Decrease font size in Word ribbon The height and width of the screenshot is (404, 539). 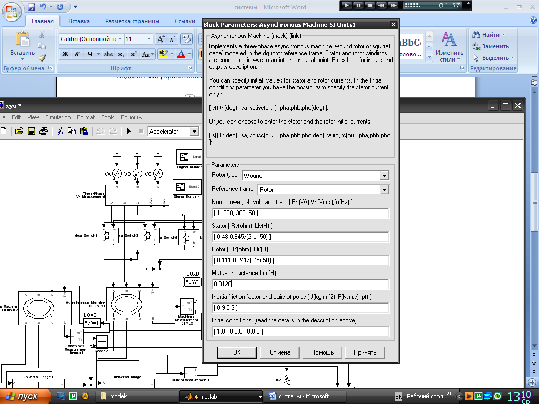tap(172, 39)
